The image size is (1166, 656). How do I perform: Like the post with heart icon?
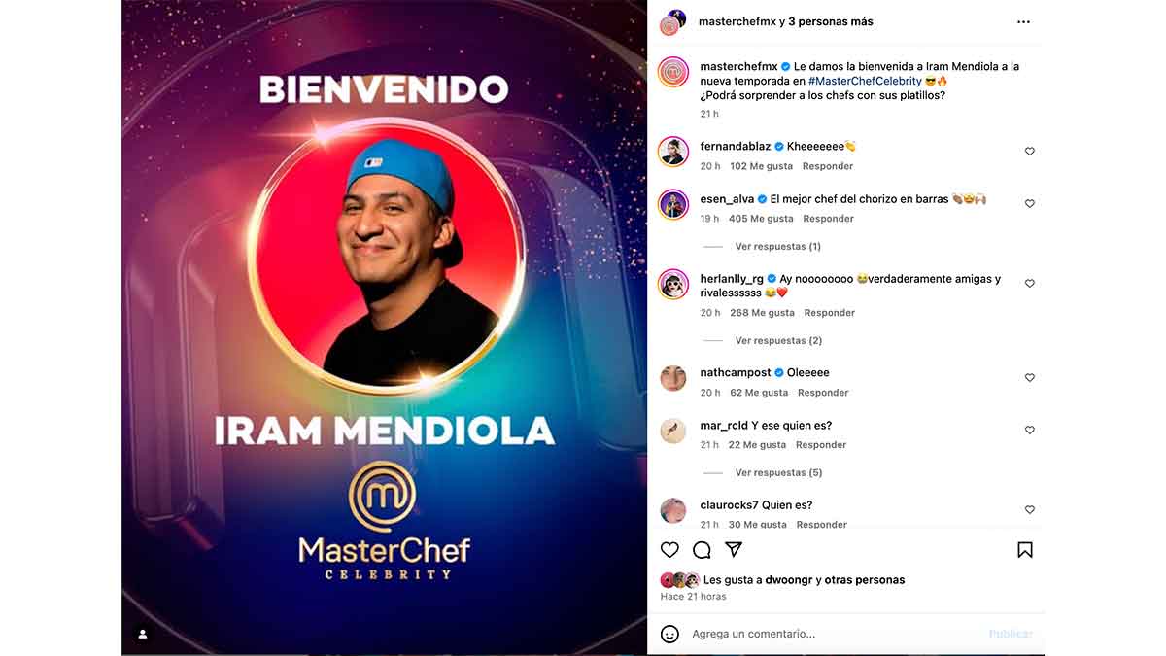pyautogui.click(x=669, y=550)
